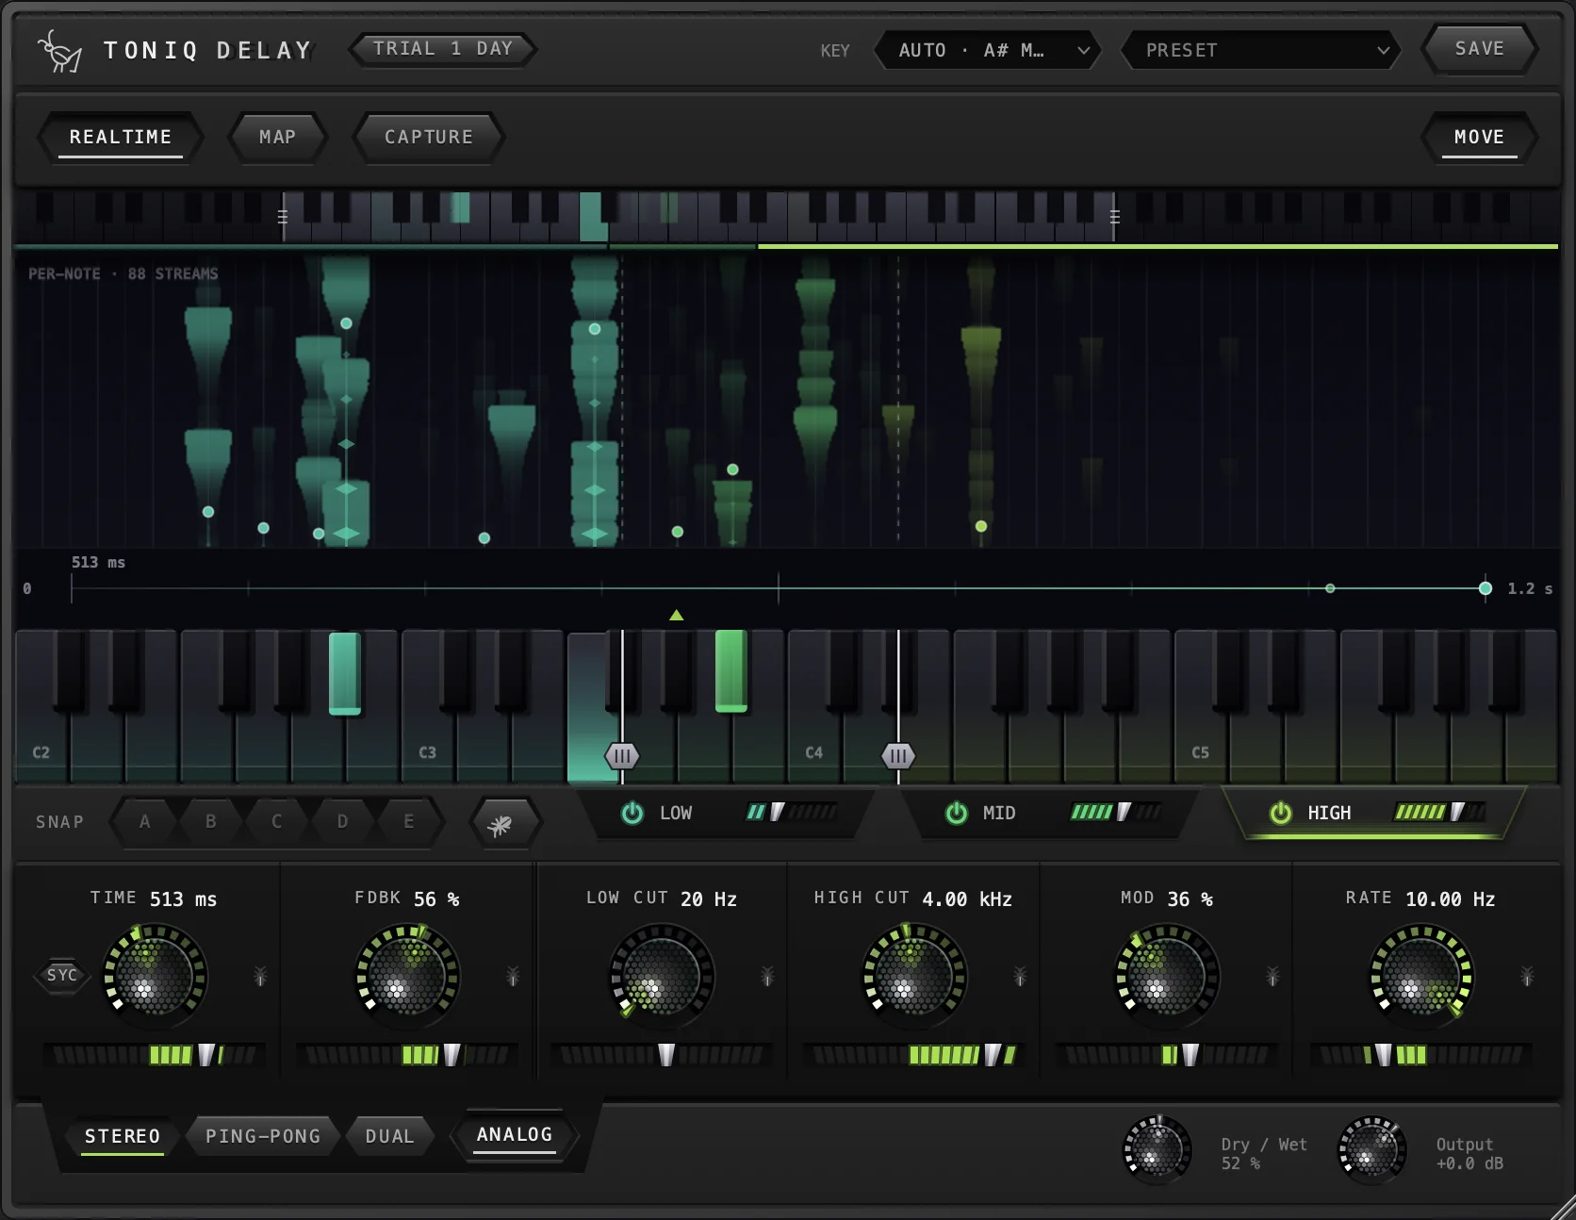1576x1220 pixels.
Task: Select snap slot C
Action: click(x=277, y=821)
